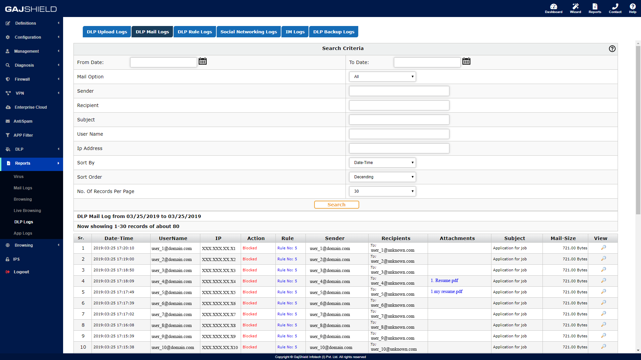This screenshot has height=360, width=641.
Task: Open Live Browsing in sidebar submenu
Action: (27, 211)
